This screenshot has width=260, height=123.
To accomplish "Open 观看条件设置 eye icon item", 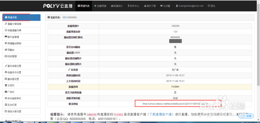I will [x=21, y=73].
